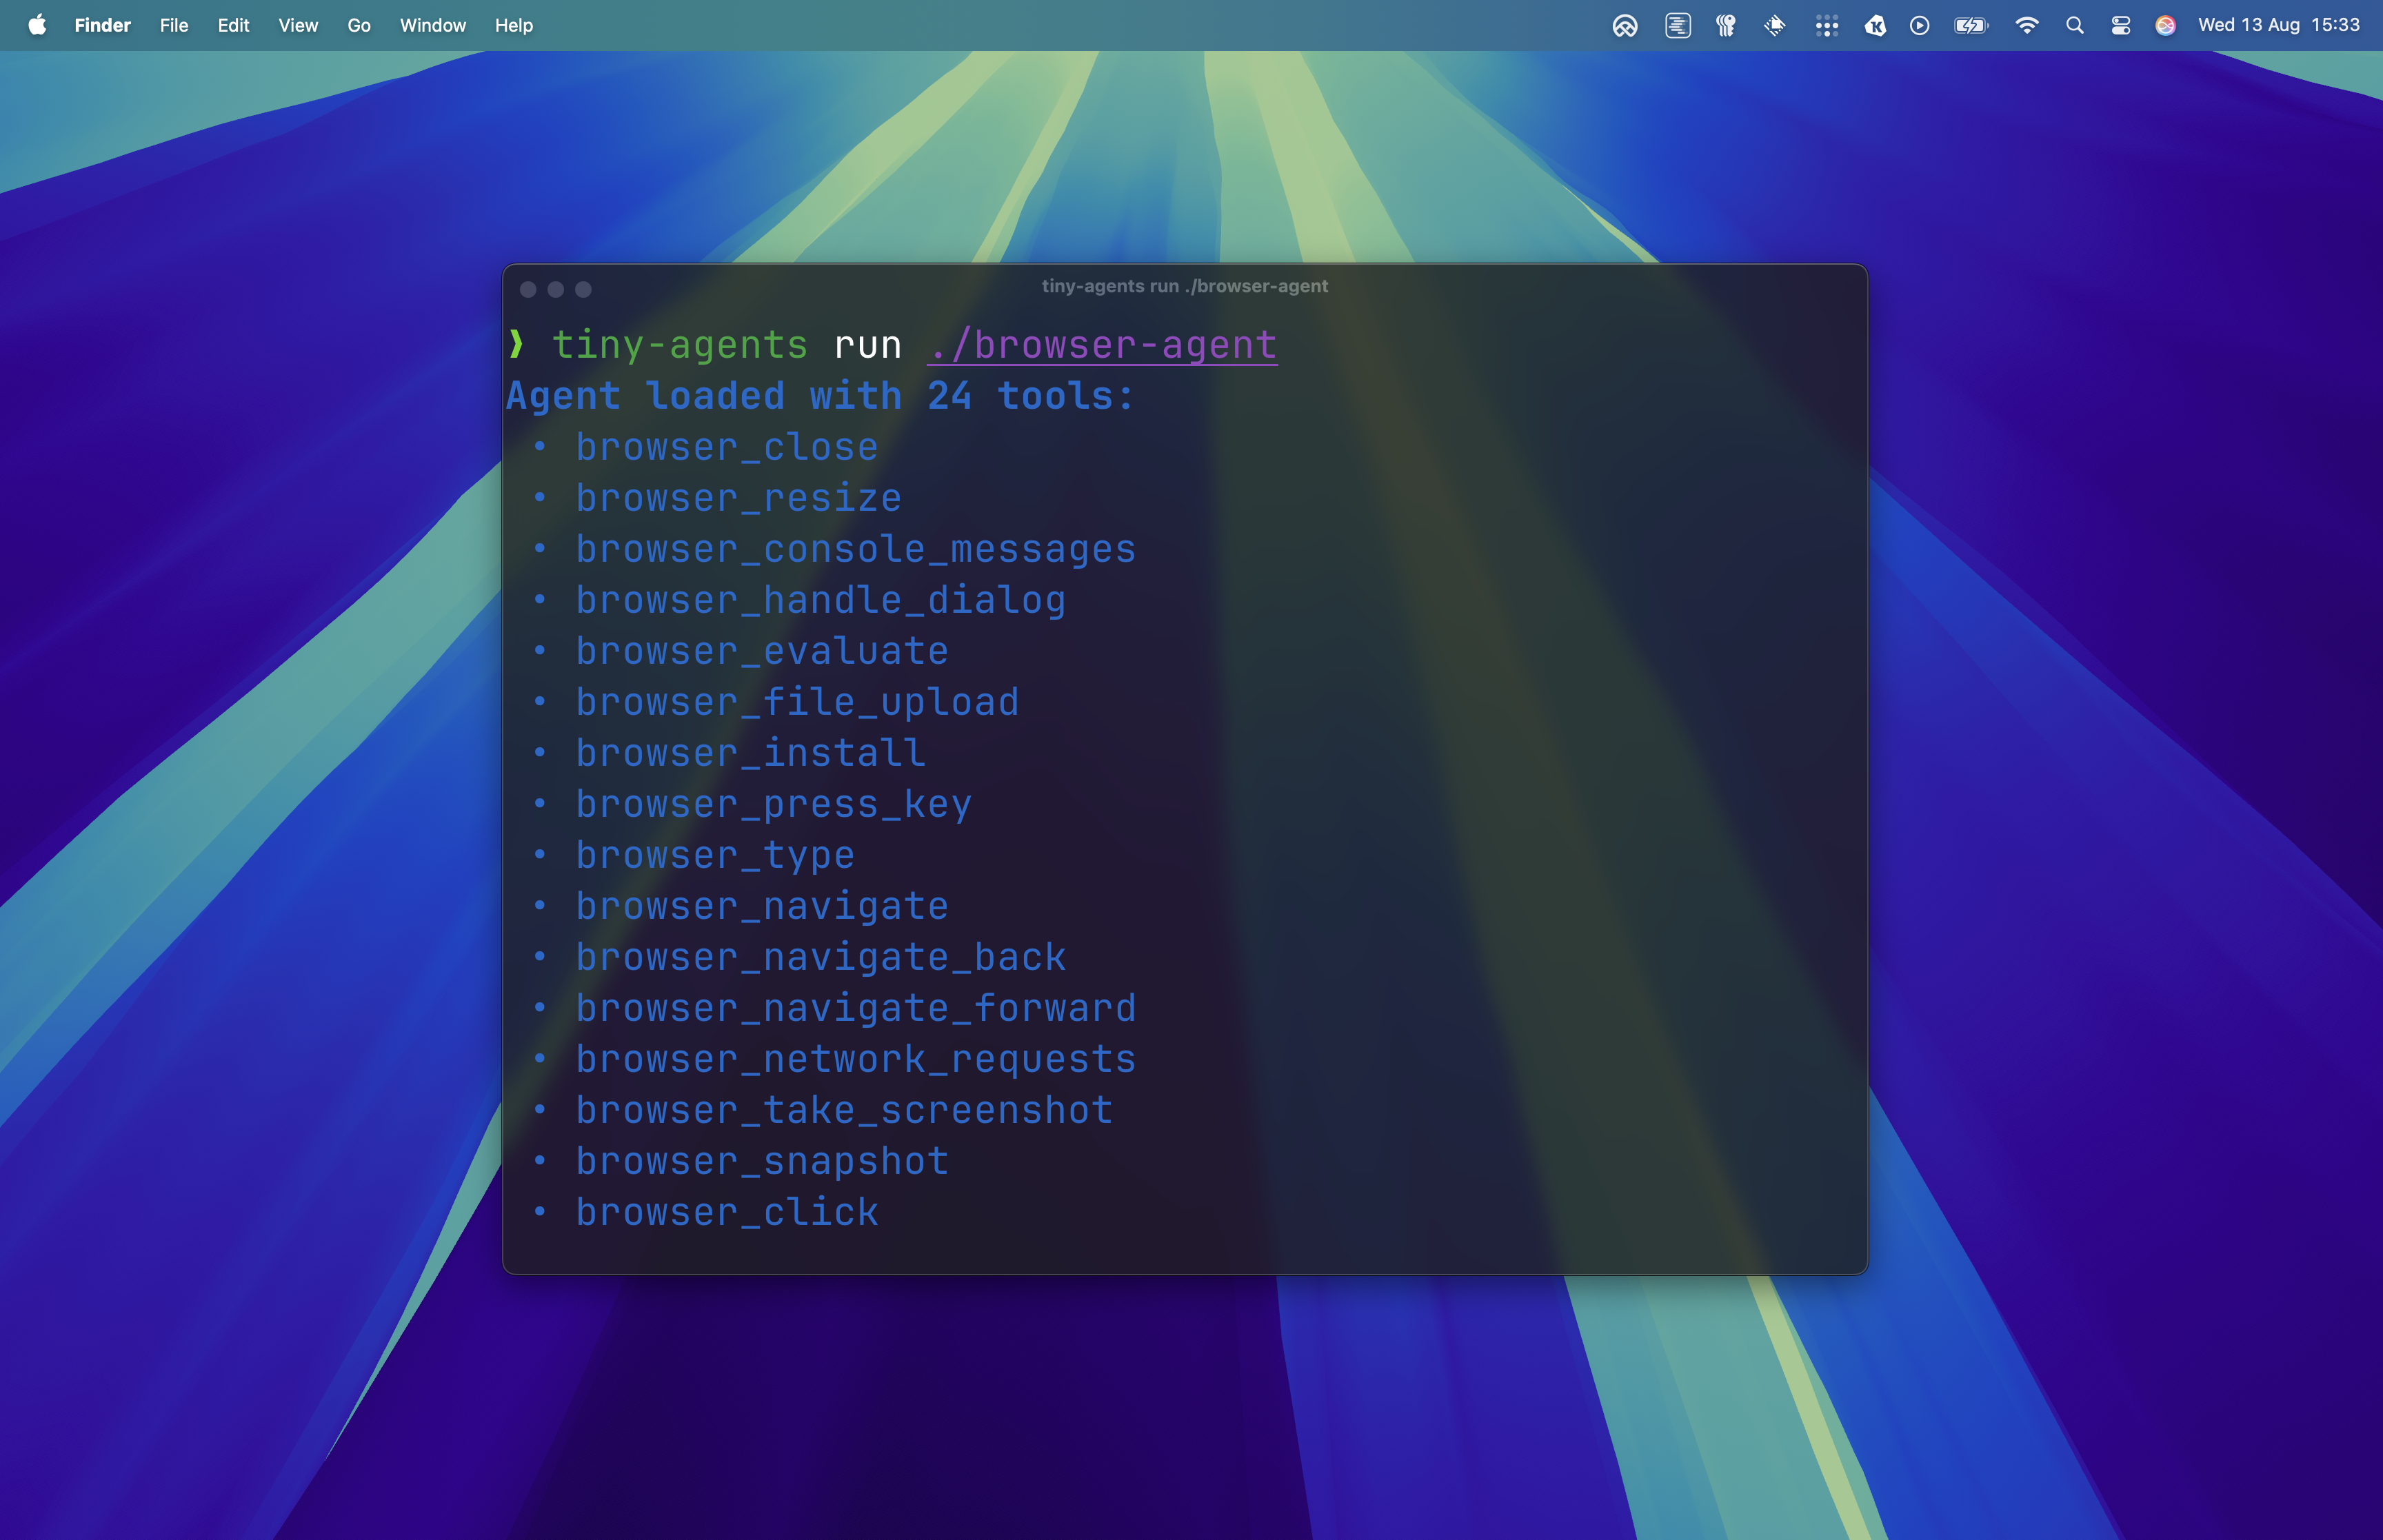
Task: Click the battery charging status icon
Action: click(x=1970, y=25)
